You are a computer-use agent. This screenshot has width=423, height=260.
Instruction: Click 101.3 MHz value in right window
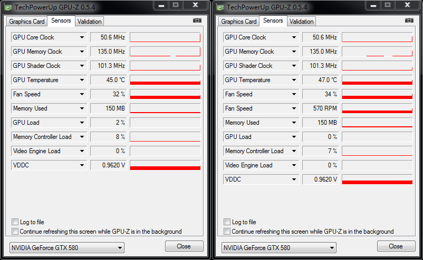[x=321, y=66]
